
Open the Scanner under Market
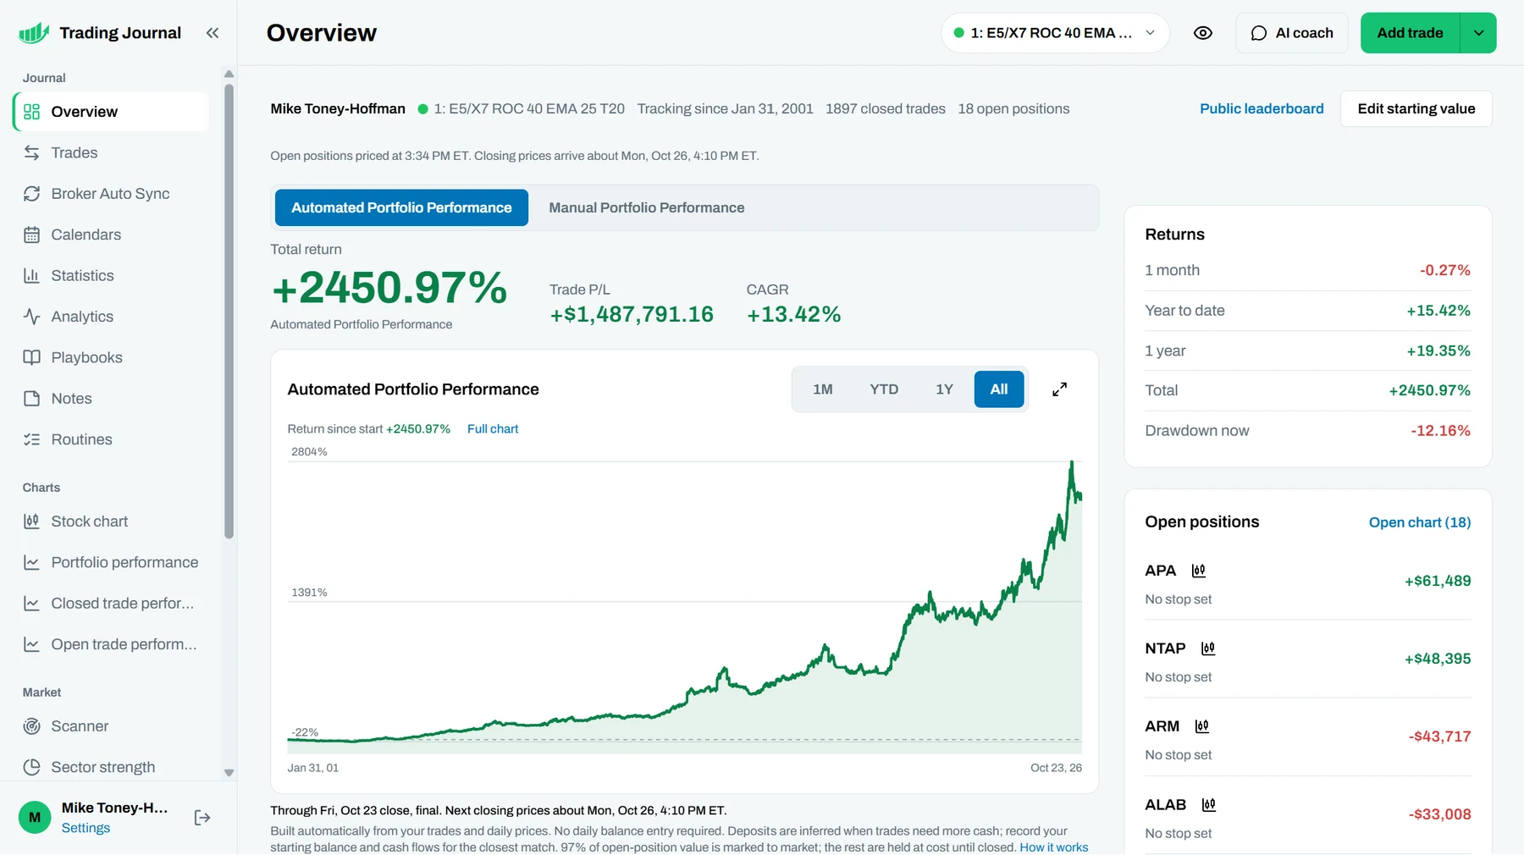111,727
